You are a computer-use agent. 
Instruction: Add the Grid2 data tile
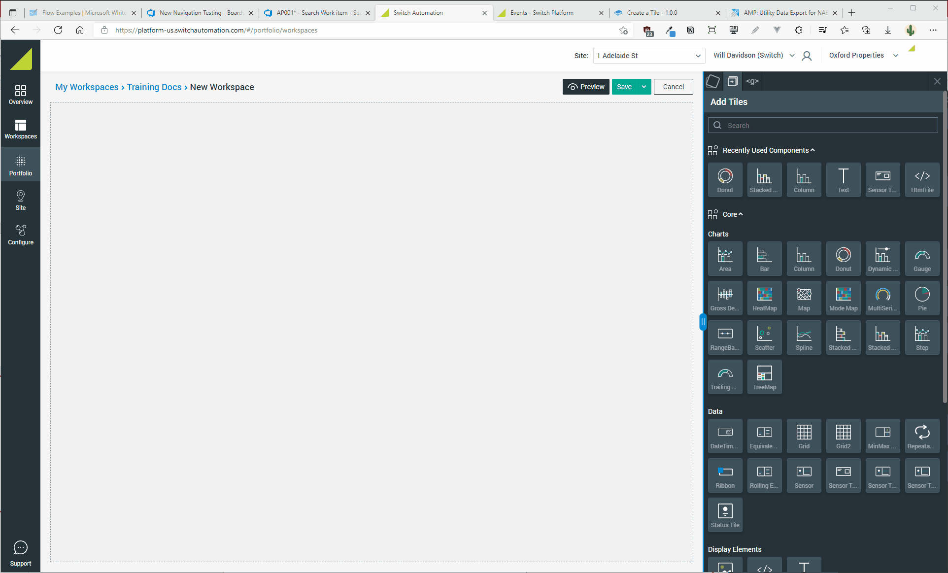(843, 436)
